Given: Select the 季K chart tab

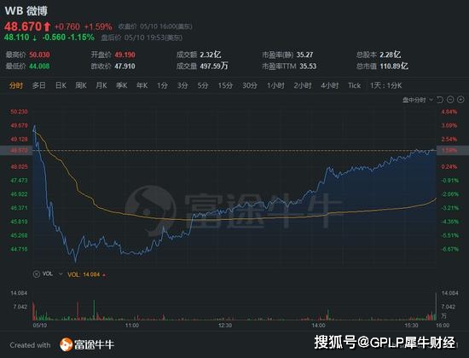Looking at the screenshot, I should [x=122, y=85].
